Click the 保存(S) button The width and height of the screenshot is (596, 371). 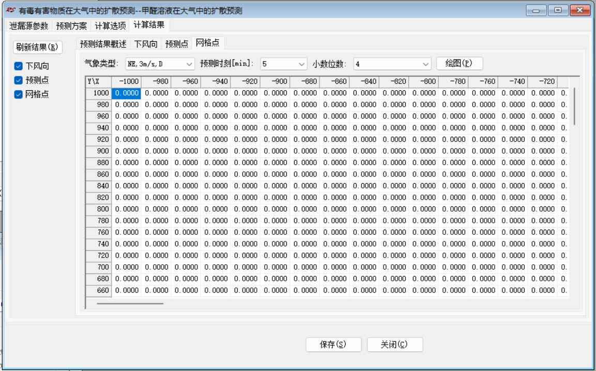(333, 345)
